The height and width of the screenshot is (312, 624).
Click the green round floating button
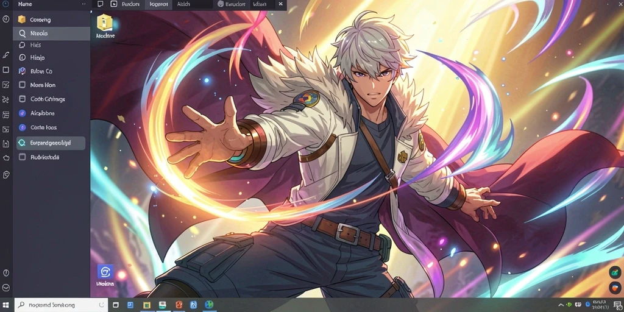tap(615, 272)
